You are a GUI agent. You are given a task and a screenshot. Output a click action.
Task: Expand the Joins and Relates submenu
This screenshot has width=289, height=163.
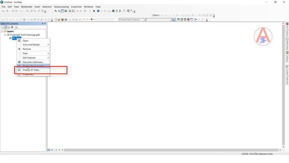coord(33,45)
